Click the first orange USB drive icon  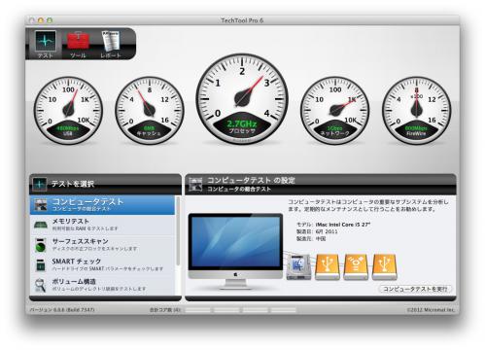[x=328, y=266]
